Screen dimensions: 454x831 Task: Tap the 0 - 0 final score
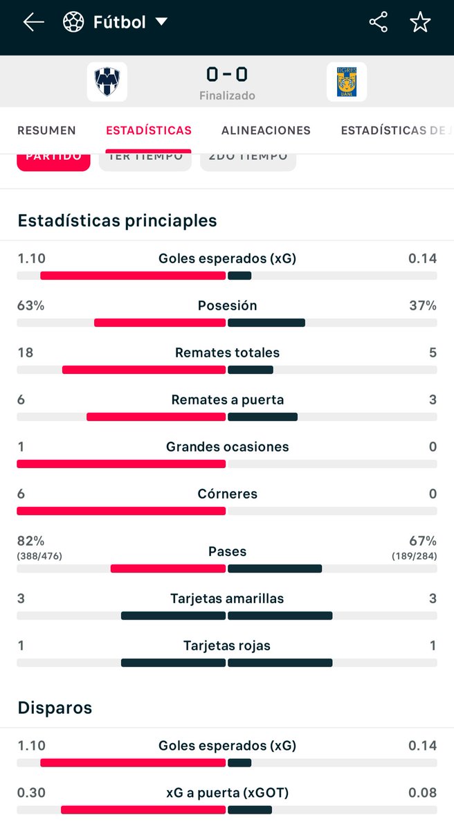(x=227, y=74)
